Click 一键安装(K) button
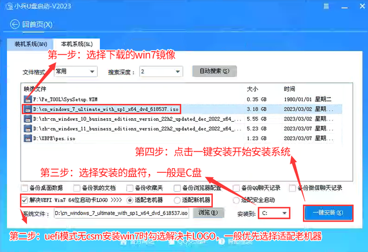The width and height of the screenshot is (368, 252). 328,212
